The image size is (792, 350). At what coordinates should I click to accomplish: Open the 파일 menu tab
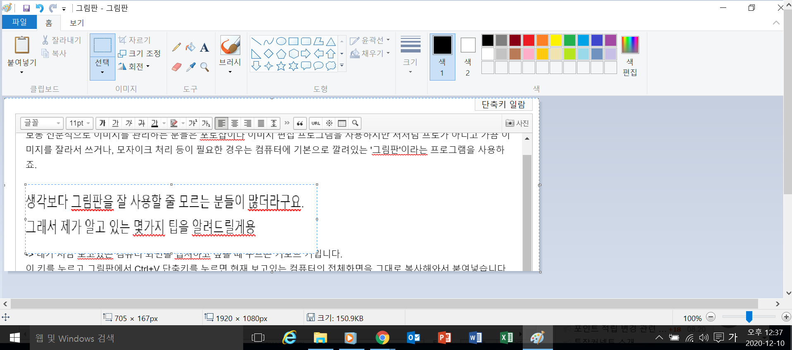pos(19,22)
